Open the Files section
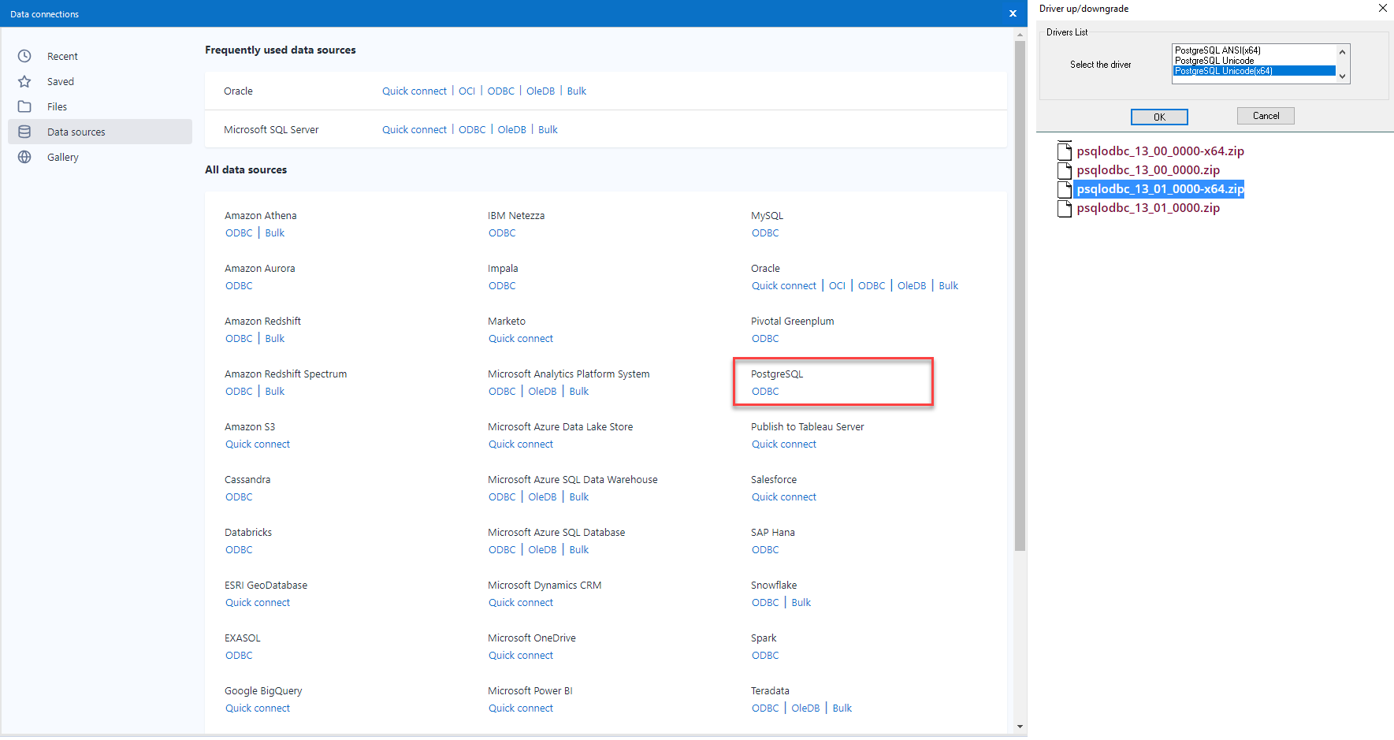Image resolution: width=1394 pixels, height=740 pixels. click(100, 106)
